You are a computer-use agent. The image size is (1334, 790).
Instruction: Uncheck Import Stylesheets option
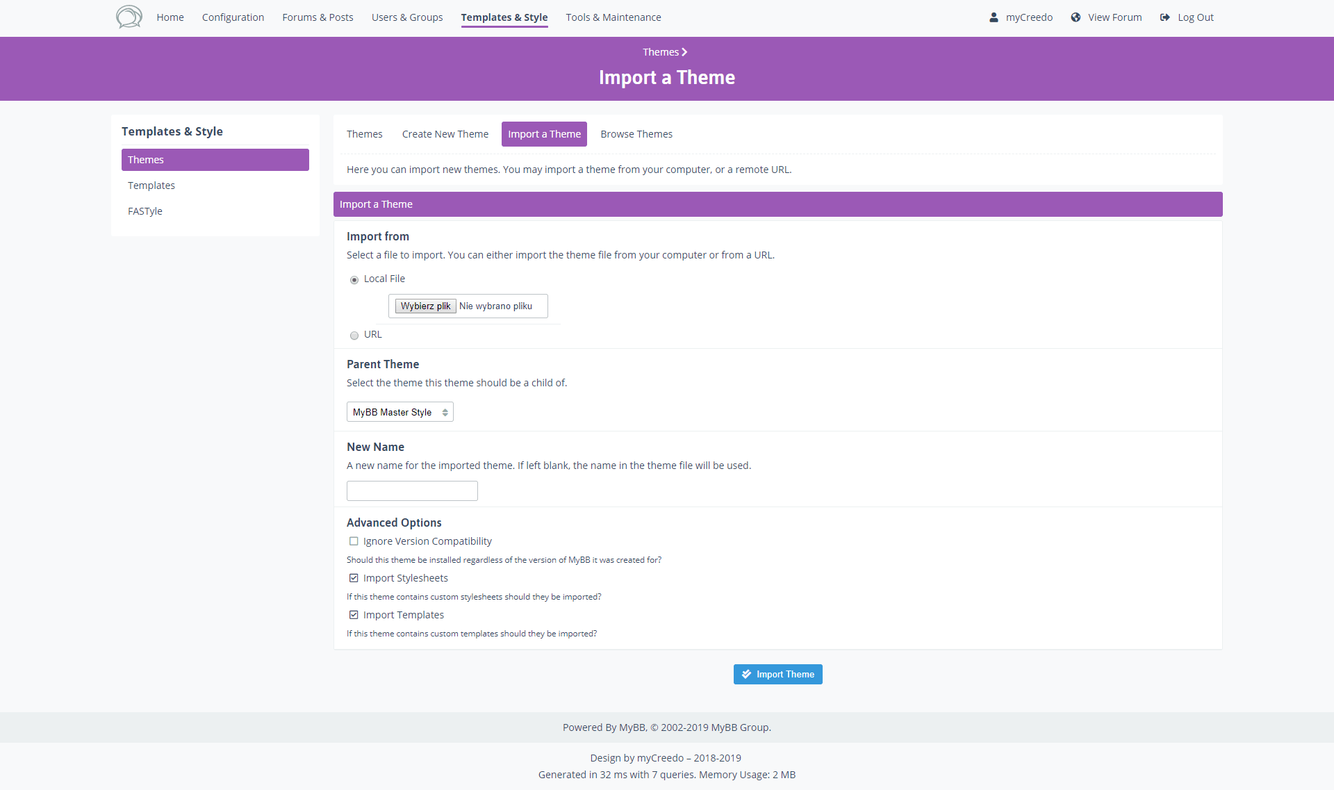click(354, 578)
